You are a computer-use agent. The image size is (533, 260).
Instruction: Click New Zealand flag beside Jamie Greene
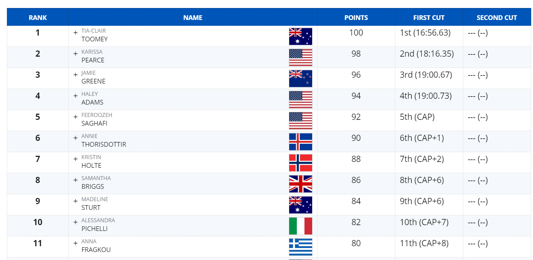tap(300, 78)
